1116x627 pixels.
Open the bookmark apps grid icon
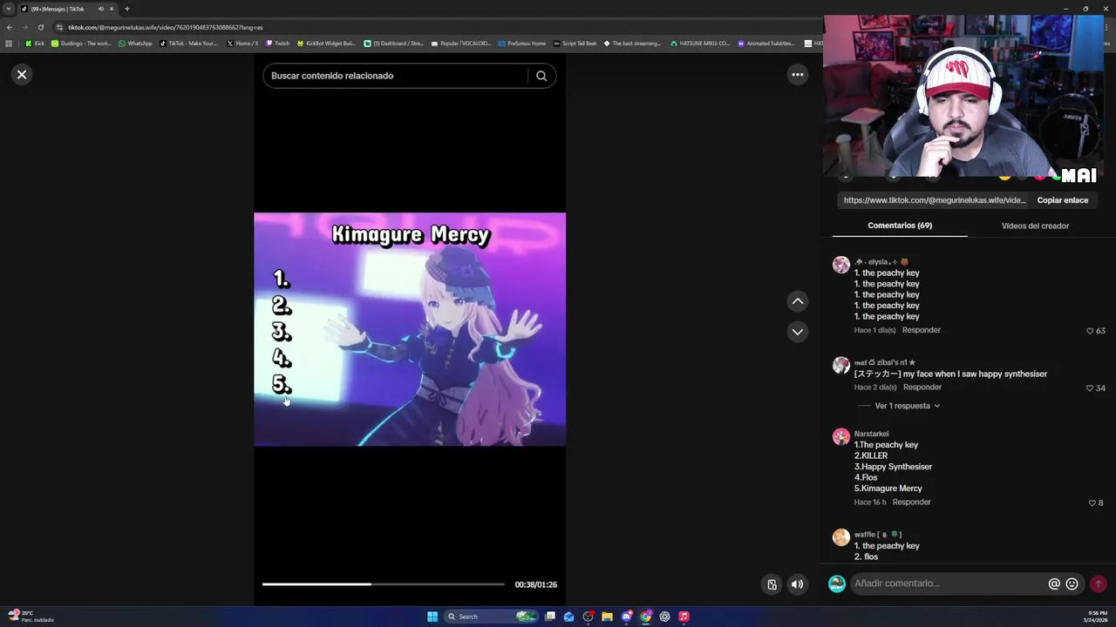(9, 44)
